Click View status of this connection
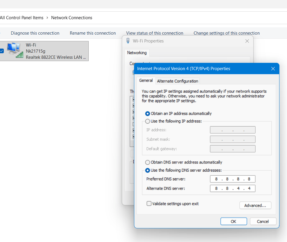 155,33
